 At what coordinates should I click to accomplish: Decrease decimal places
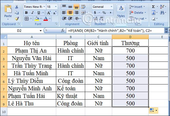[x=101, y=19]
